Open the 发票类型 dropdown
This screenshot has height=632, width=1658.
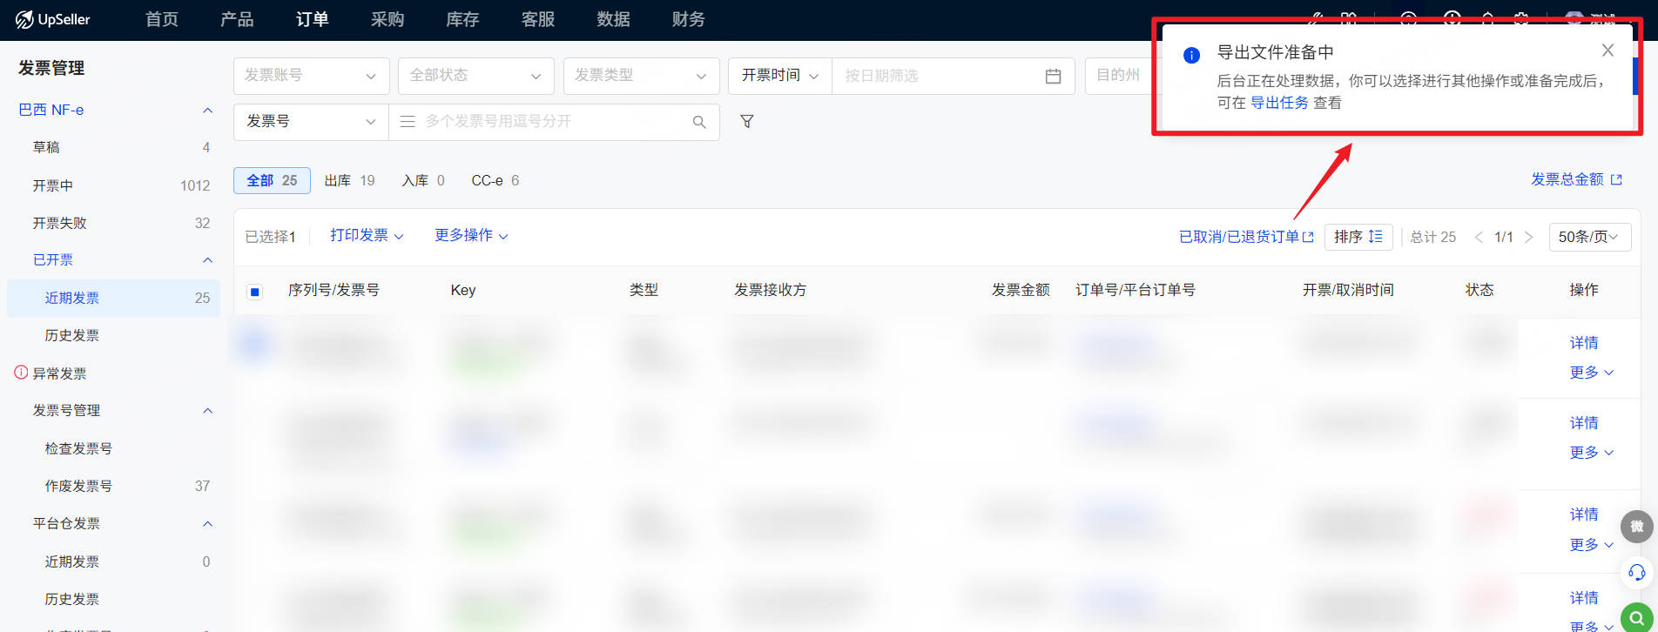click(x=641, y=76)
